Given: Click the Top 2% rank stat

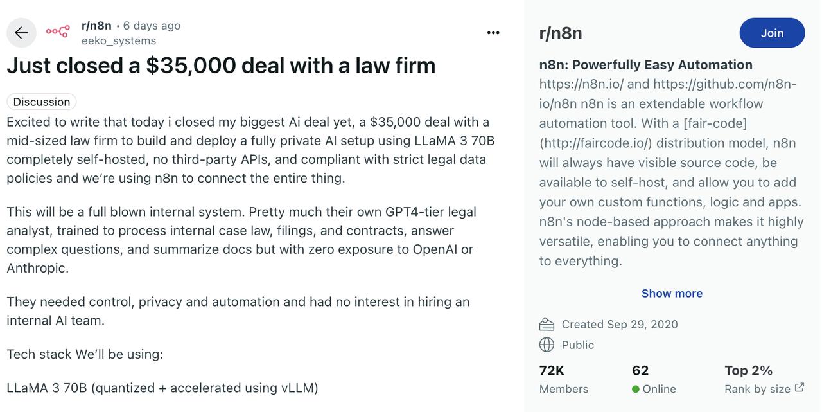Looking at the screenshot, I should [x=749, y=371].
